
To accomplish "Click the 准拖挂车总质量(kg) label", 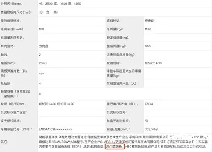I will (121, 55).
